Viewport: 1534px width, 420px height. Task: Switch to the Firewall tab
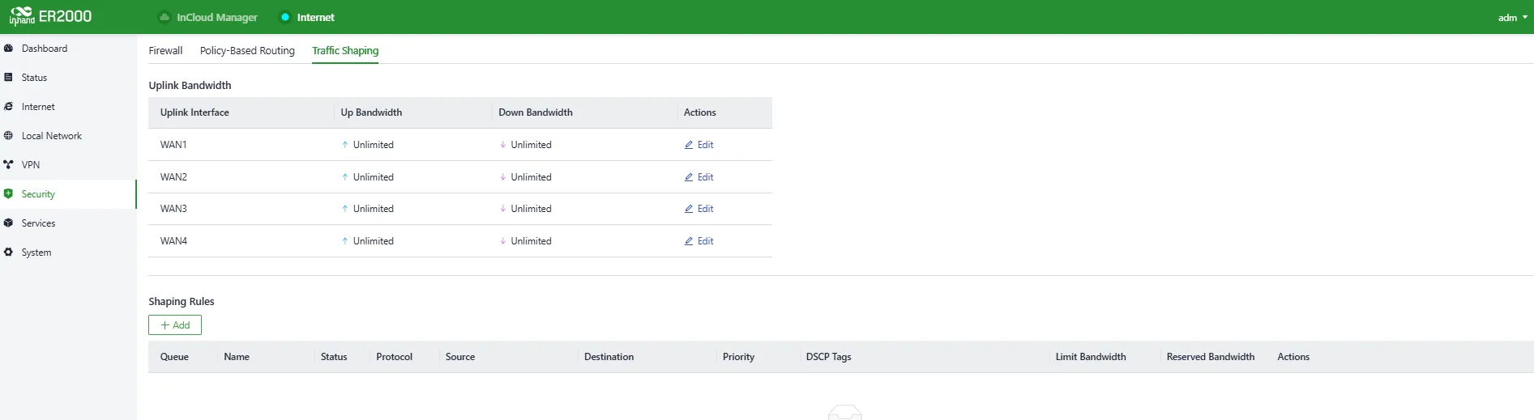point(165,50)
